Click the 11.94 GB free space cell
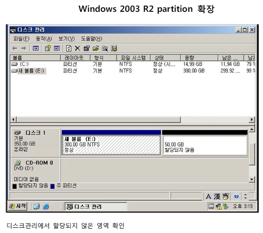 [x=230, y=64]
